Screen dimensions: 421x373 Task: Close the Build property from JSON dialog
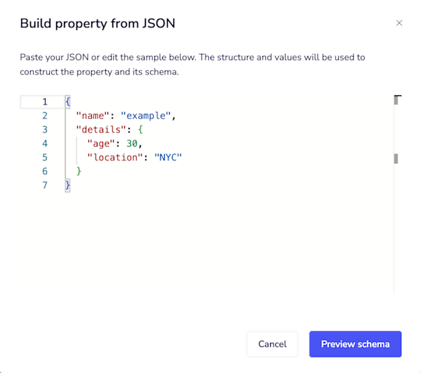[399, 23]
